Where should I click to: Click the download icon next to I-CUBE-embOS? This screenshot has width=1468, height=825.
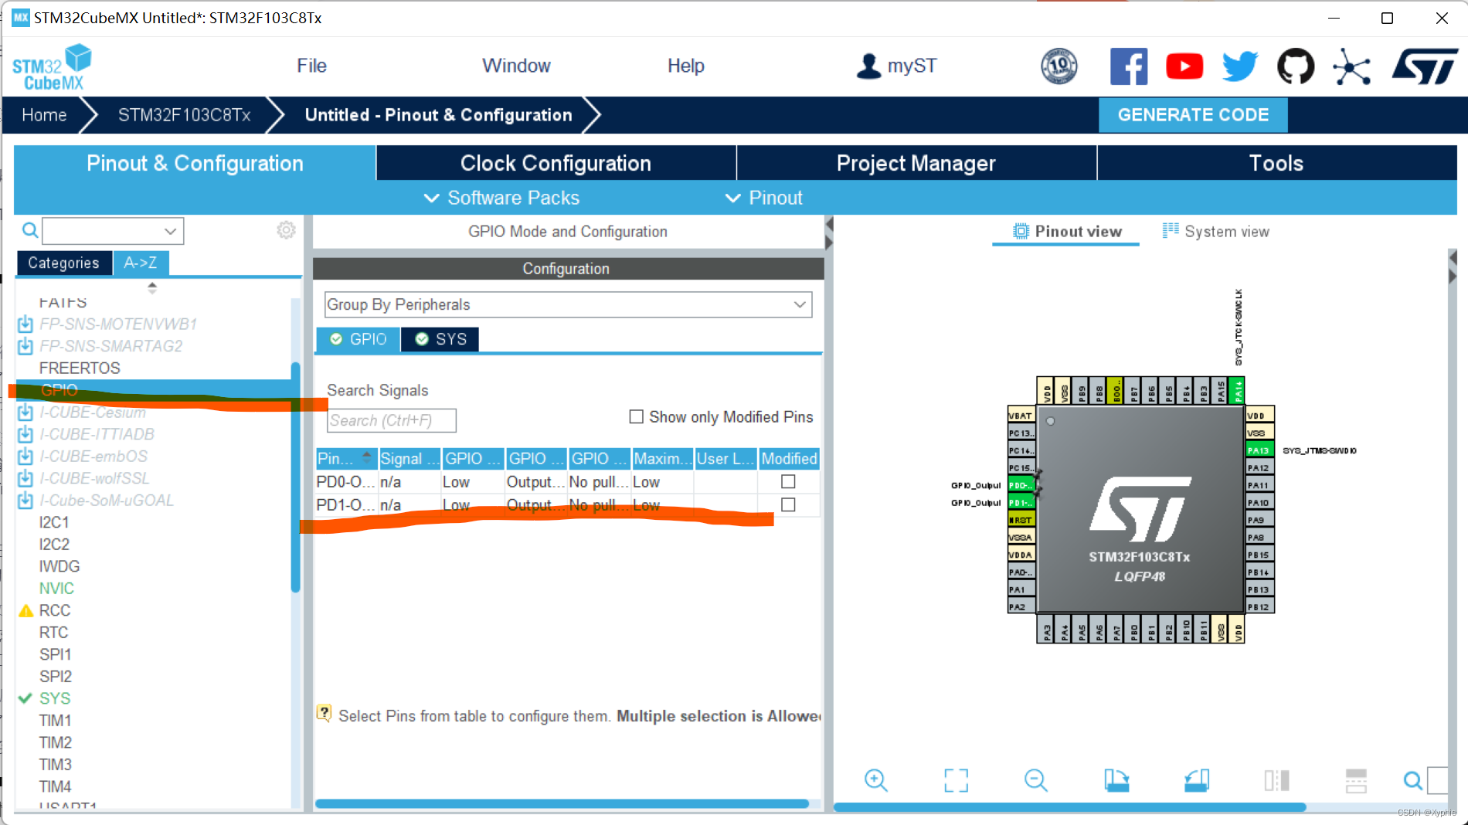click(x=25, y=456)
